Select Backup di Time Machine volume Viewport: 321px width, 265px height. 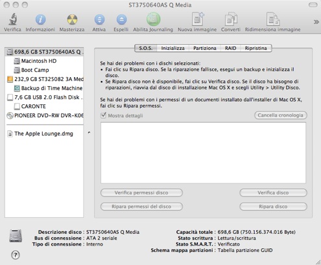point(44,88)
